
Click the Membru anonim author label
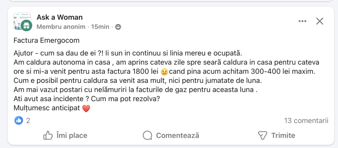[x=61, y=27]
